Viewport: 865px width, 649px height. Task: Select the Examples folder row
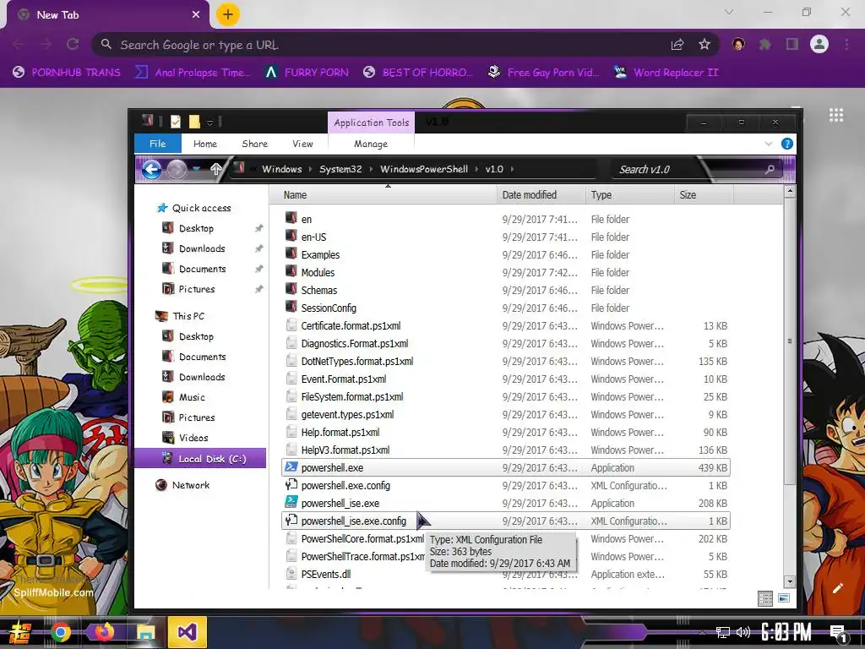tap(505, 254)
